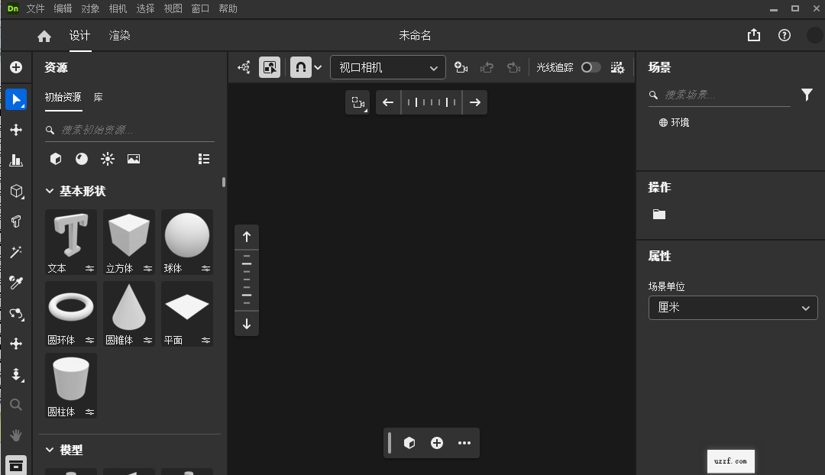The image size is (825, 475).
Task: Collapse the 基本形状 section
Action: pos(50,191)
